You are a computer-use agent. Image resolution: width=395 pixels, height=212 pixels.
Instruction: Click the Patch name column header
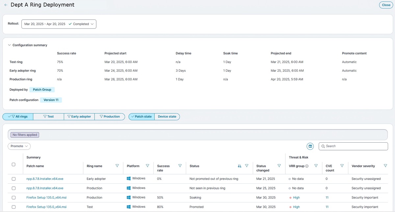point(35,166)
